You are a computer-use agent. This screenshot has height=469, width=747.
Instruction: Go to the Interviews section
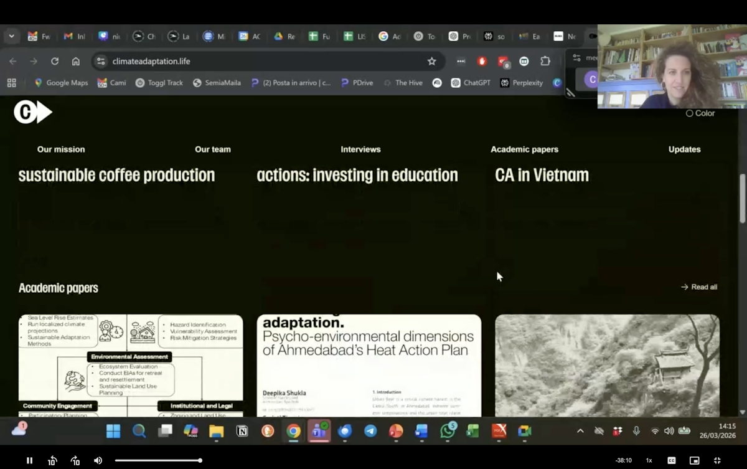tap(360, 149)
